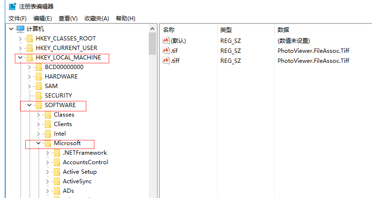
Task: Click the HKEY_CLASSES_ROOT folder icon
Action: 30,39
